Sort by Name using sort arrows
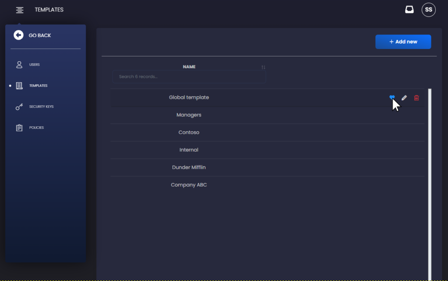Viewport: 448px width, 281px height. 263,67
